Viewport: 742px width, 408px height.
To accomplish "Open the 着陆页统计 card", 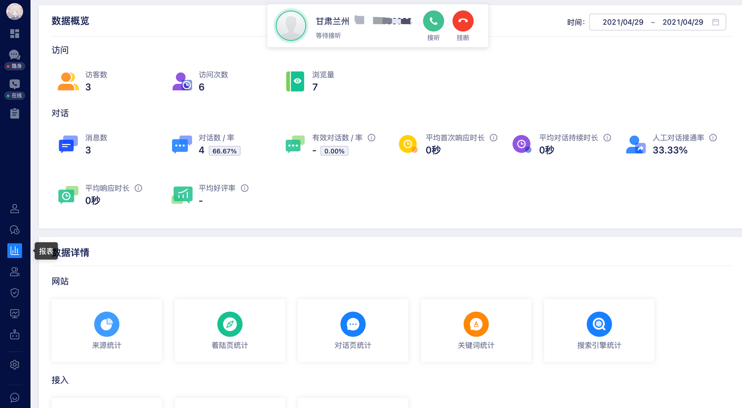I will 230,330.
